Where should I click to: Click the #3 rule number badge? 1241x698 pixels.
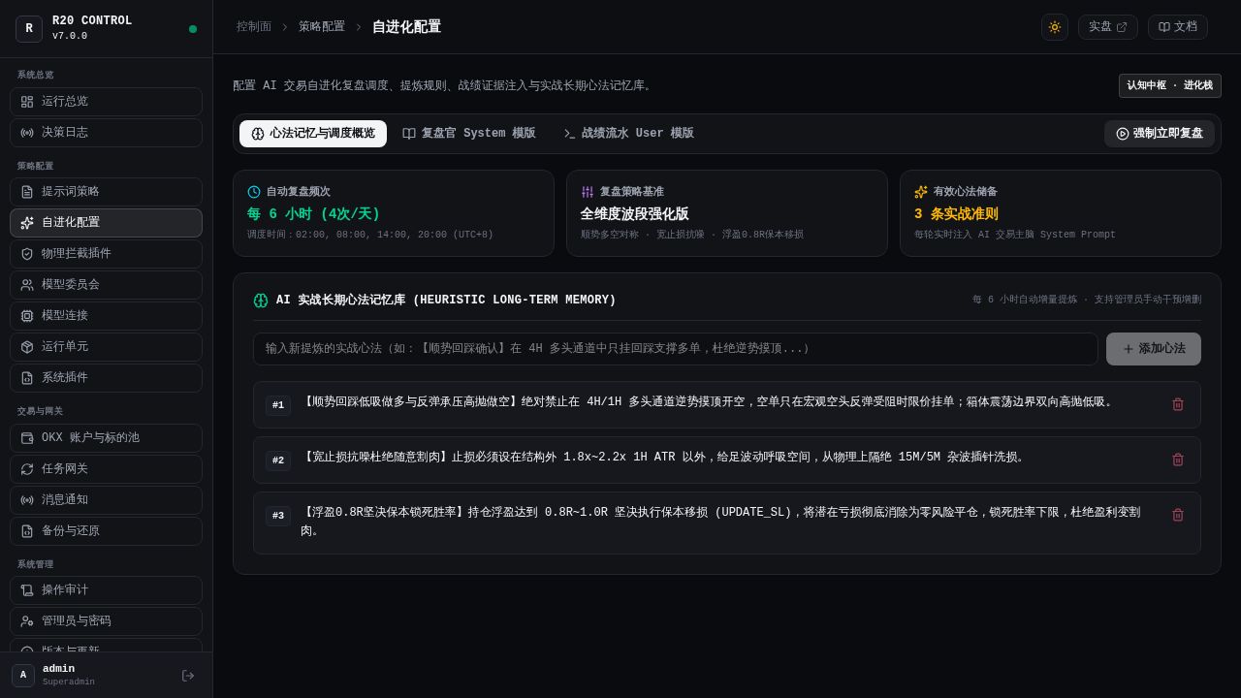(x=278, y=516)
